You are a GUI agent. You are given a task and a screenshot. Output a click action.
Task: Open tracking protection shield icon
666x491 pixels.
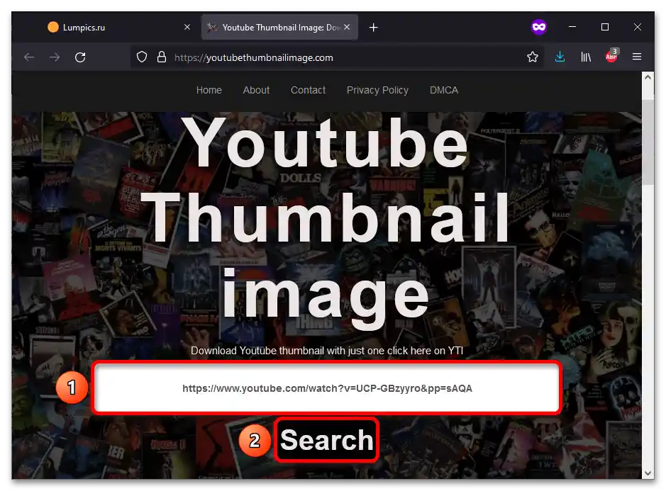click(142, 57)
